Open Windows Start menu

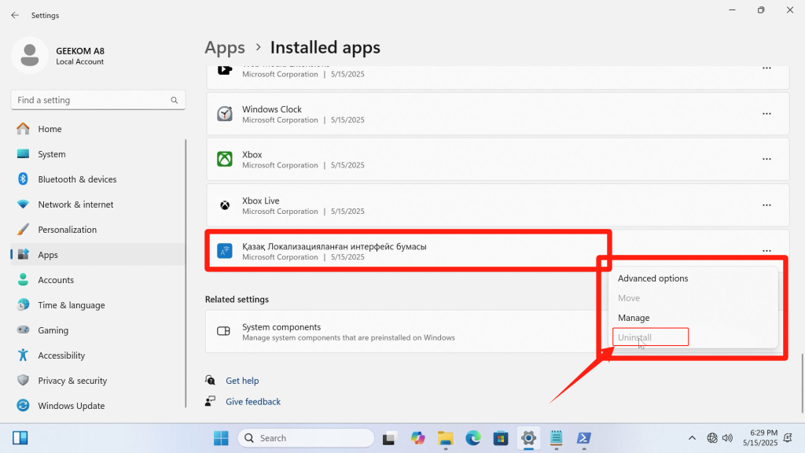(x=221, y=438)
